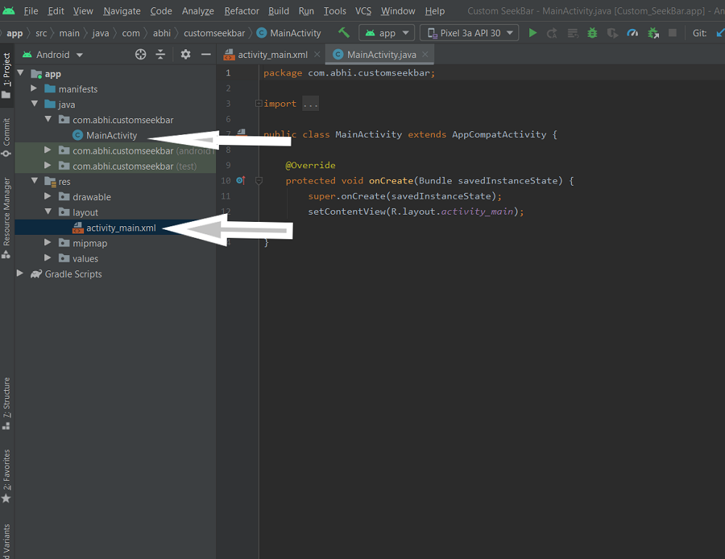Select activity_main.xml in the project tree
This screenshot has height=559, width=725.
pyautogui.click(x=120, y=228)
